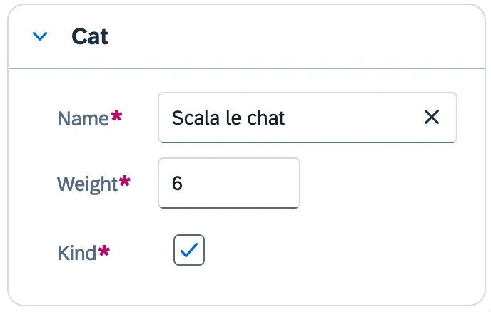Click into the Name input field

click(343, 118)
